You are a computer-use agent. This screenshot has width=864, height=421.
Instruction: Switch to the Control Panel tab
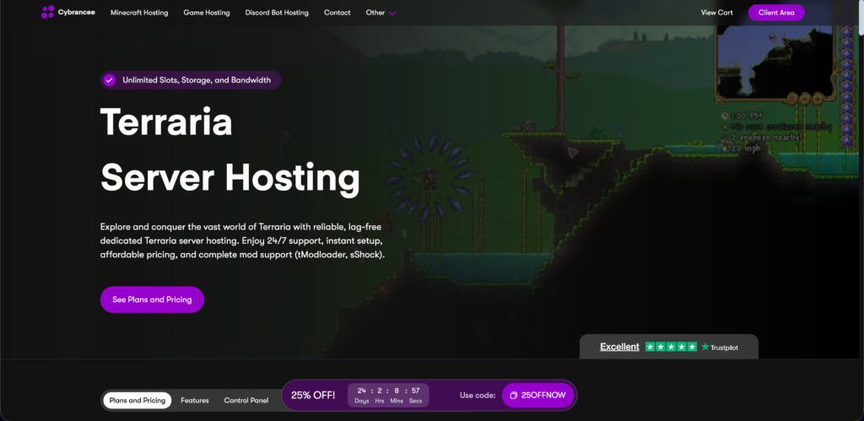tap(246, 400)
